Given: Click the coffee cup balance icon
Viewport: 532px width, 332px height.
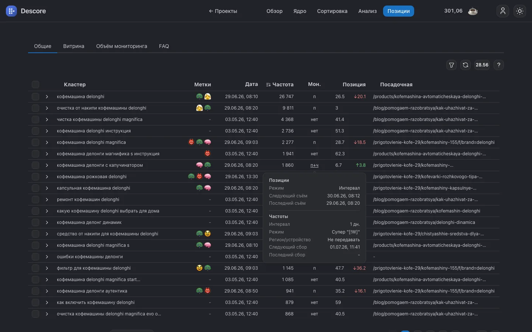Looking at the screenshot, I should 473,11.
